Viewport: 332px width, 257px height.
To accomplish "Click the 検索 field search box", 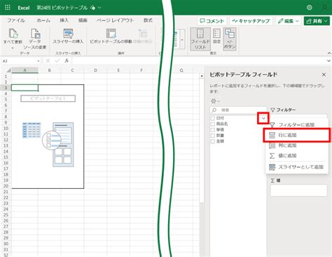I will pyautogui.click(x=238, y=110).
